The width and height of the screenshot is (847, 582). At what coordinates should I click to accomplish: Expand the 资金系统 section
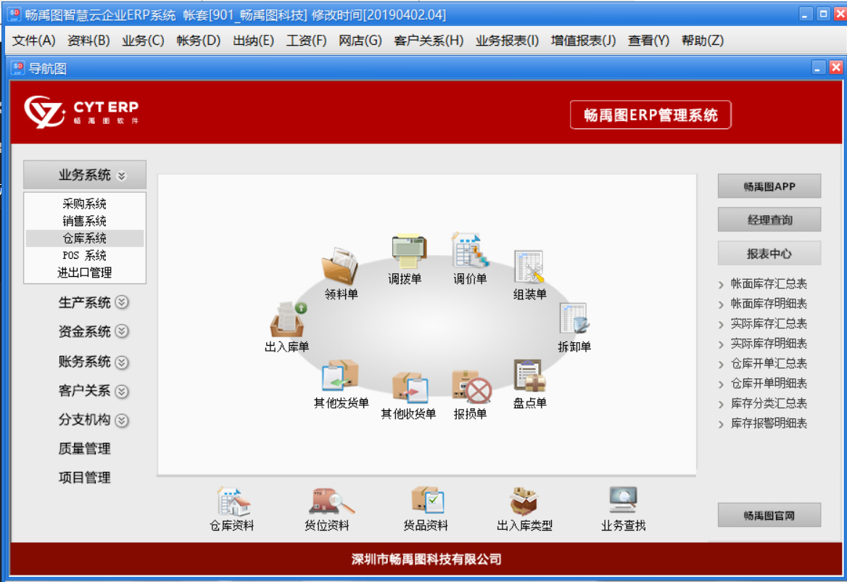[122, 331]
